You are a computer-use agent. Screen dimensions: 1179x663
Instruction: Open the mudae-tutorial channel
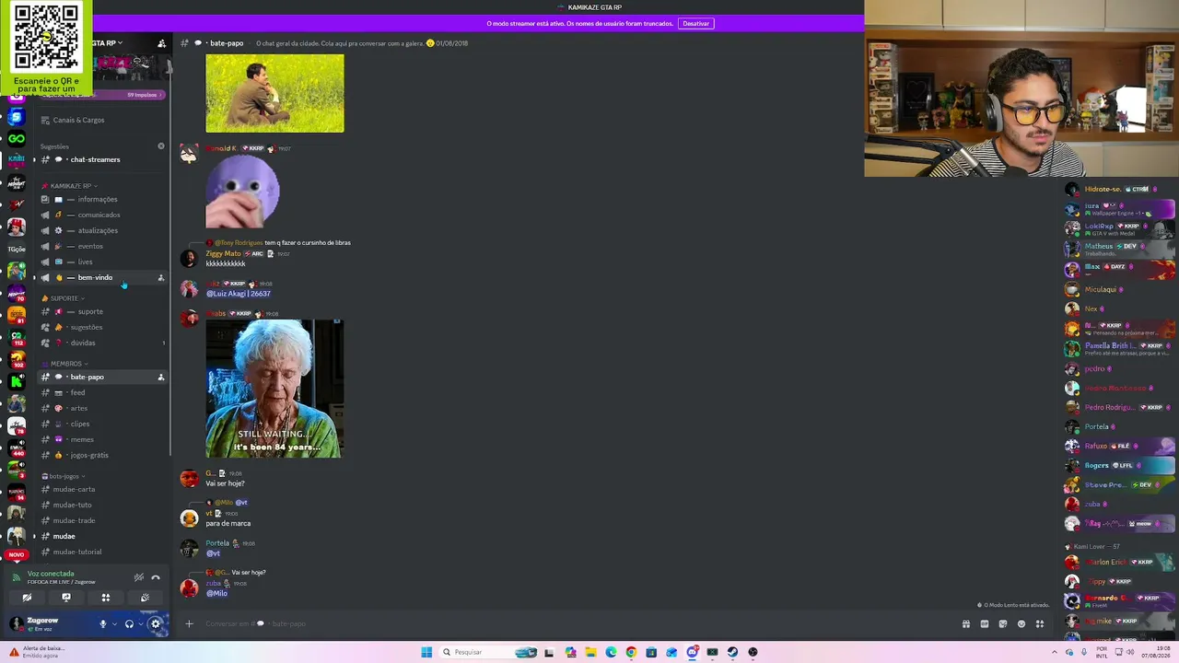(x=102, y=552)
